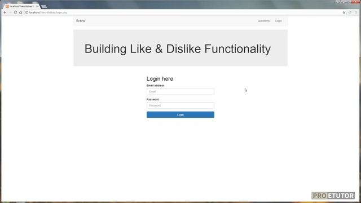Open the browser home page icon
This screenshot has width=361, height=203.
pos(21,12)
